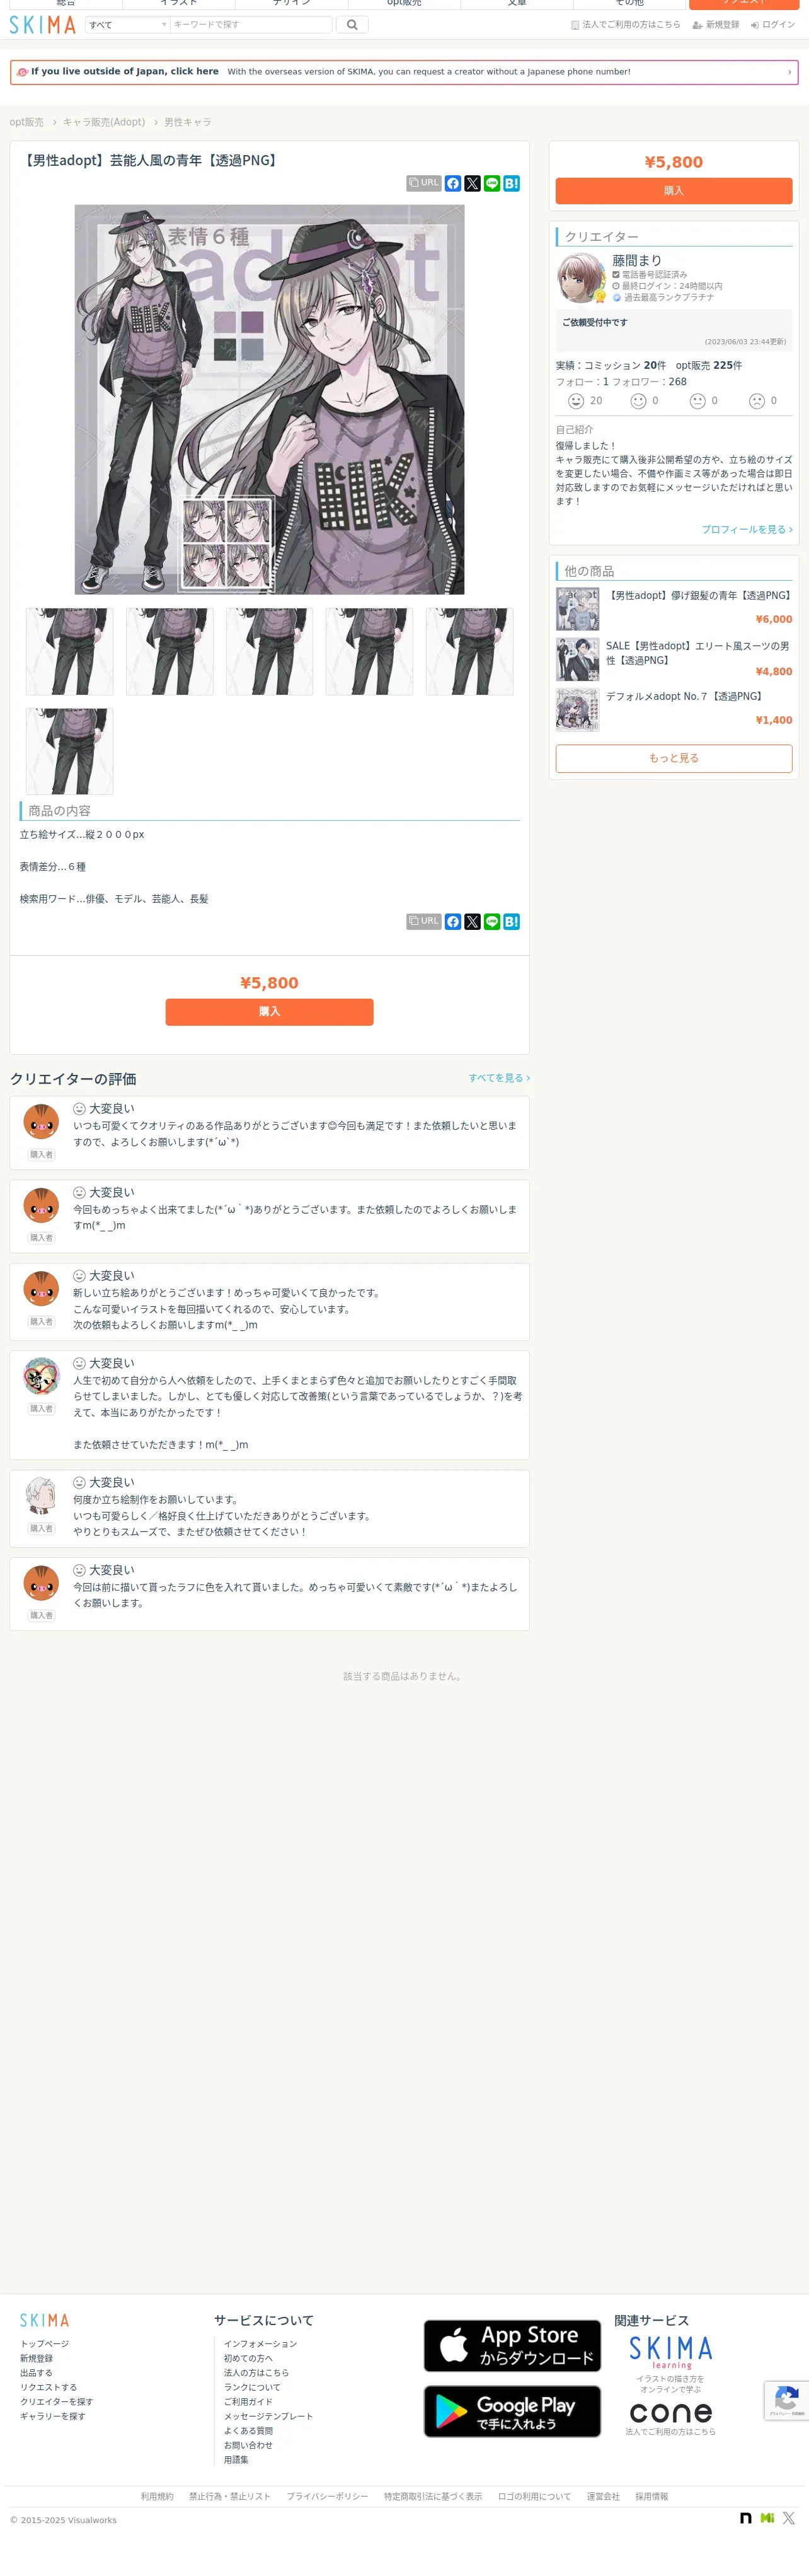Click the App Store download badge
The height and width of the screenshot is (2571, 809).
point(512,2345)
